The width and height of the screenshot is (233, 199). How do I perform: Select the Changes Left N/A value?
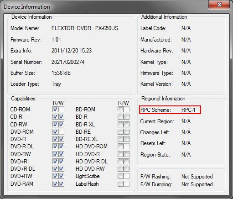tap(186, 132)
